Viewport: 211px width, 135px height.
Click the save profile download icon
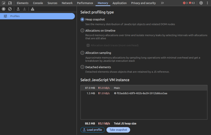[x=24, y=9]
